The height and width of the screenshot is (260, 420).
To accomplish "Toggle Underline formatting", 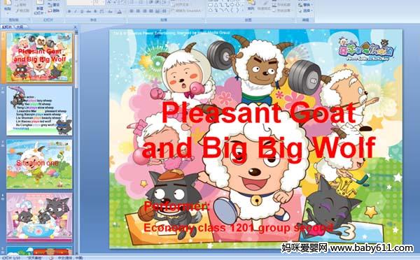I will [82, 11].
